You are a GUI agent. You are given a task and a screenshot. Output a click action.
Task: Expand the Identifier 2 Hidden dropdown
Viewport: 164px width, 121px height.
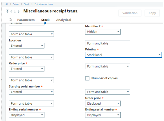tap(103, 32)
